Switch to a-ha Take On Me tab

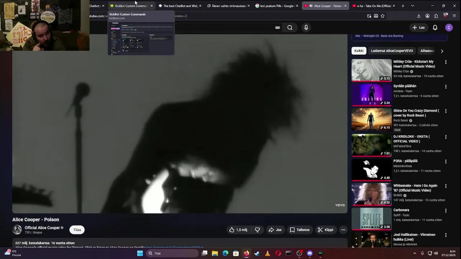(x=373, y=6)
